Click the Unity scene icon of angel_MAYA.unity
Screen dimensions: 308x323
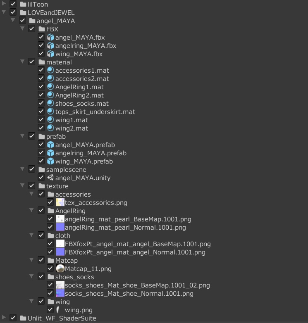[x=50, y=178]
